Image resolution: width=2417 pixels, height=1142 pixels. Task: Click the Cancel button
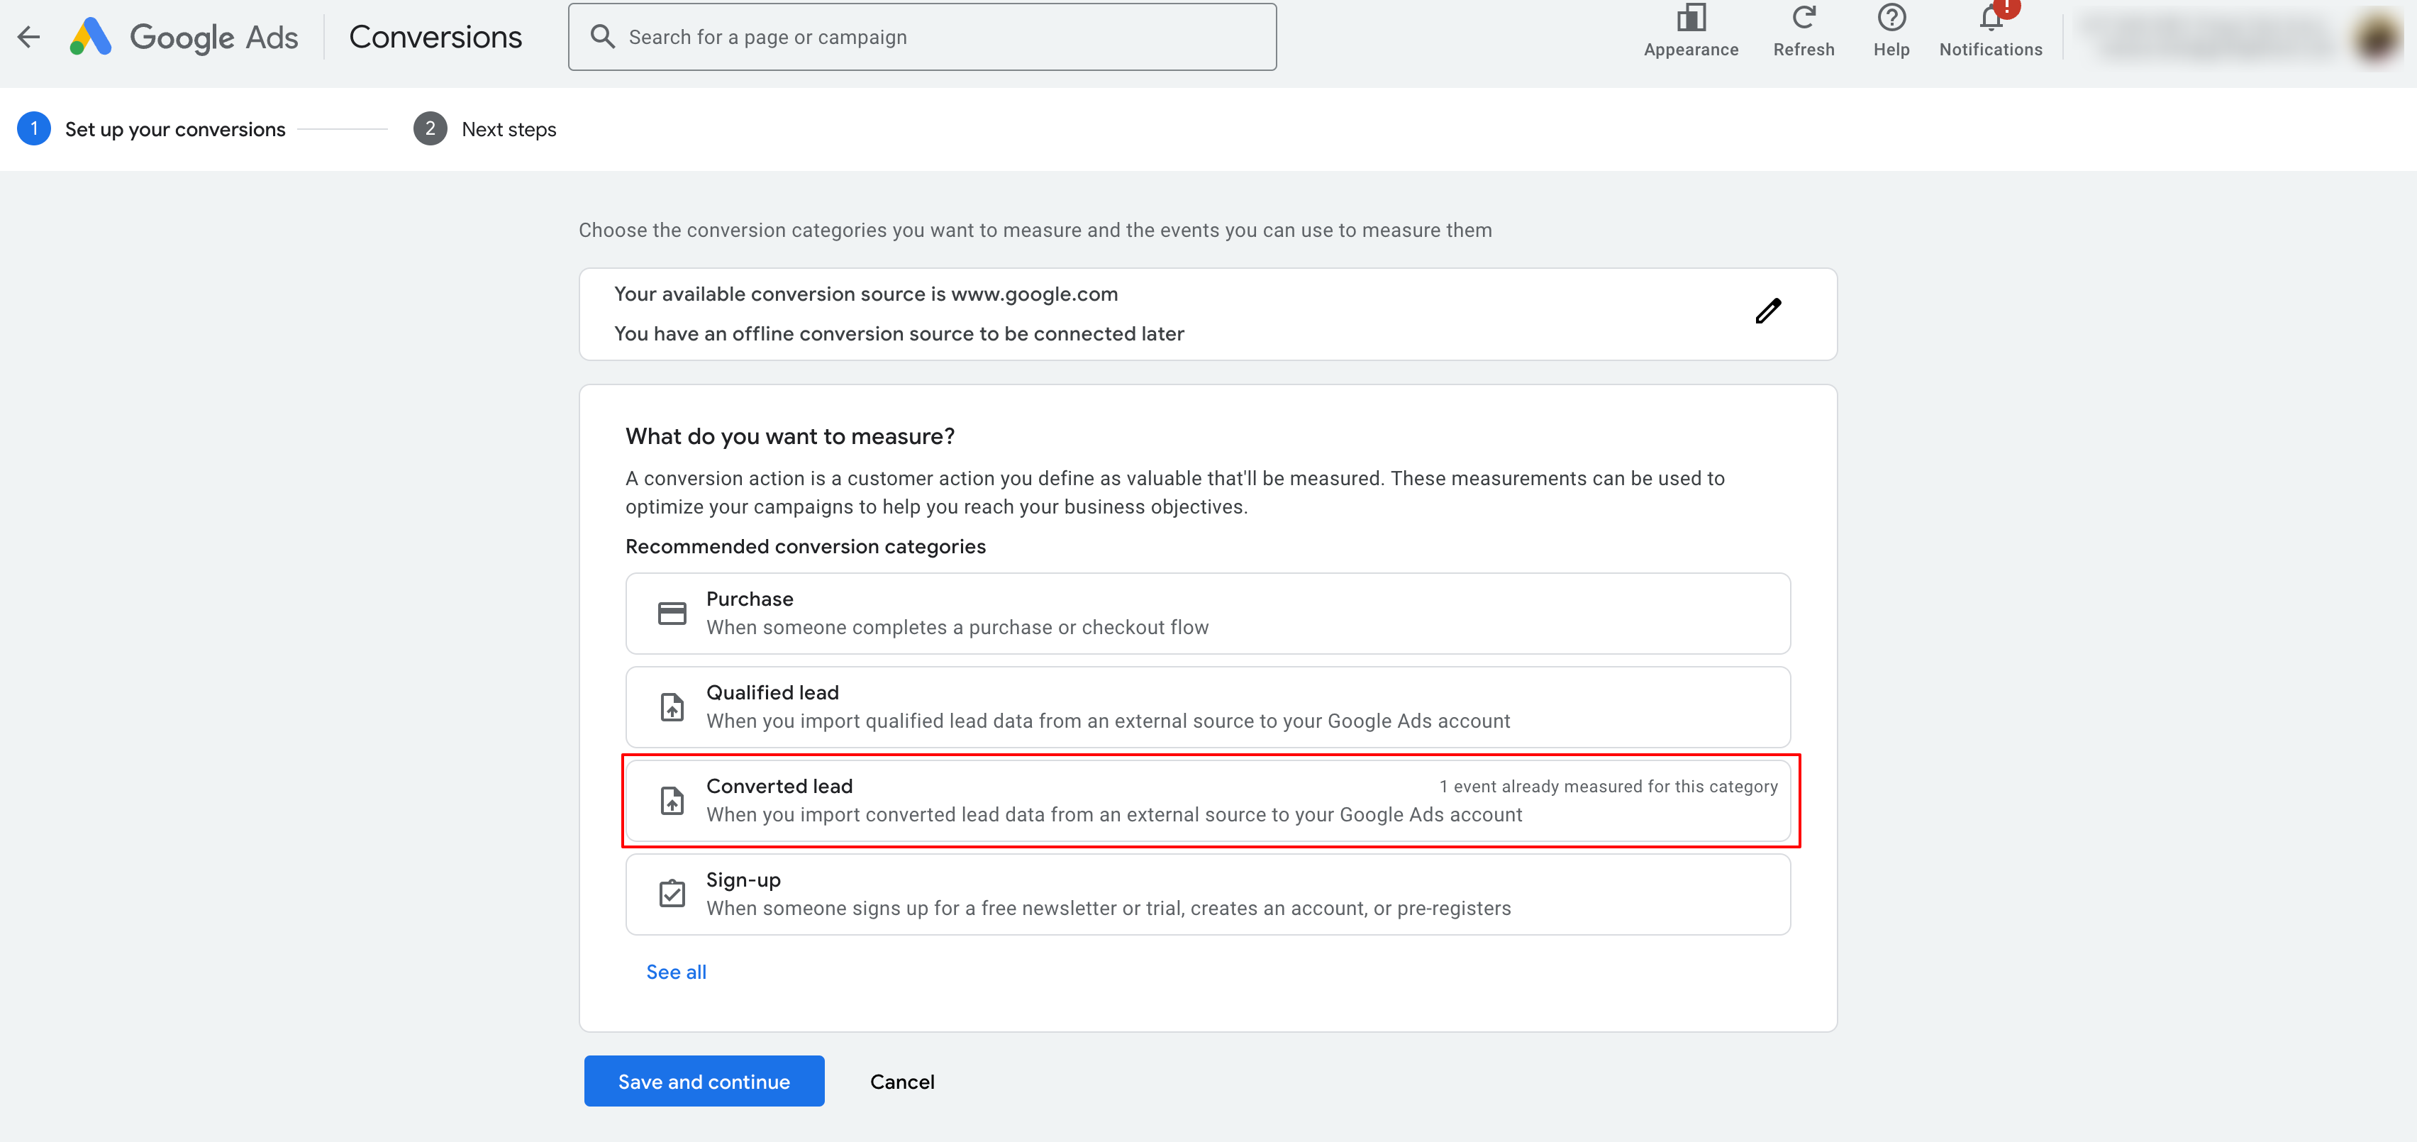tap(901, 1081)
